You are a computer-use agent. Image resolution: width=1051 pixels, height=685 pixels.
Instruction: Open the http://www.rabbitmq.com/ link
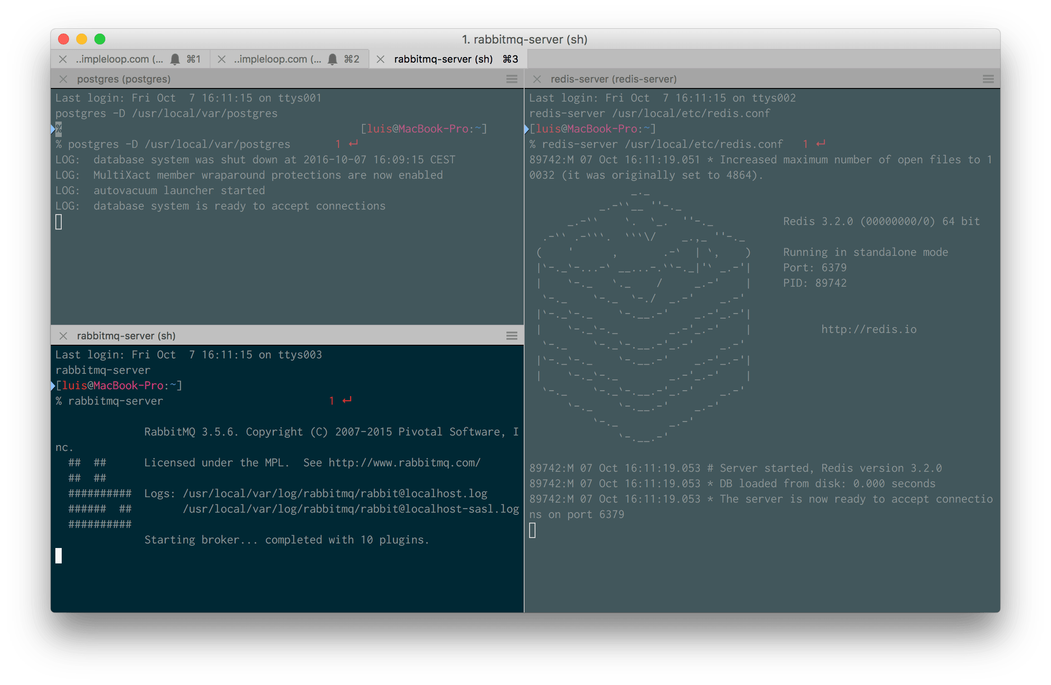[x=404, y=463]
